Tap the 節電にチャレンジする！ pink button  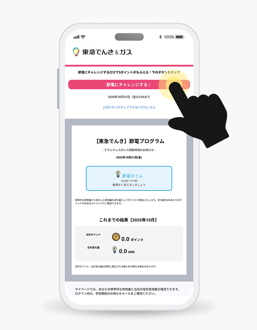[129, 84]
